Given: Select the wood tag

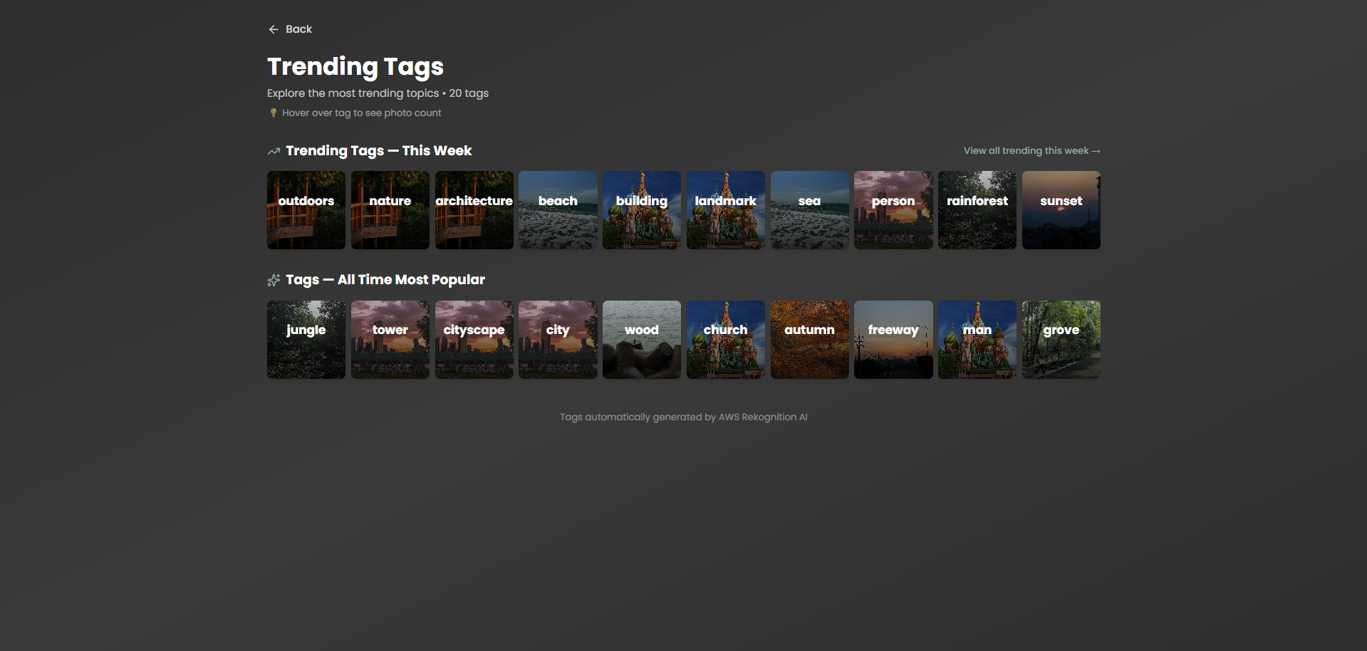Looking at the screenshot, I should [641, 339].
